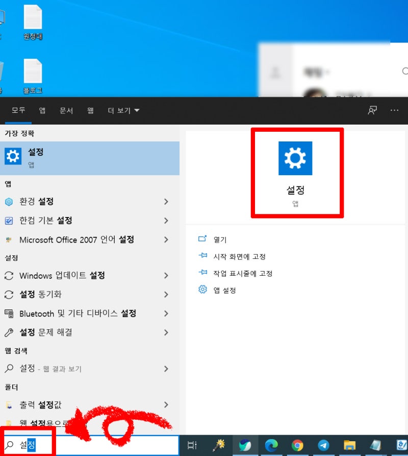Open Telegram from taskbar
This screenshot has height=456, width=408.
[x=323, y=445]
